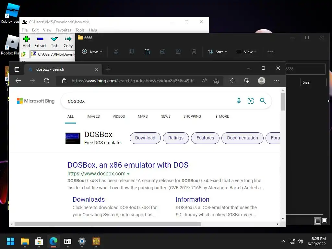Click Bing search magnifier button
The height and width of the screenshot is (249, 332).
263,101
